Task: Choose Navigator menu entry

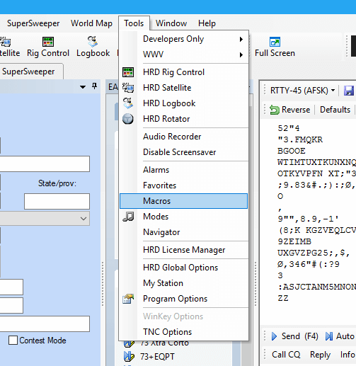Action: [183, 232]
